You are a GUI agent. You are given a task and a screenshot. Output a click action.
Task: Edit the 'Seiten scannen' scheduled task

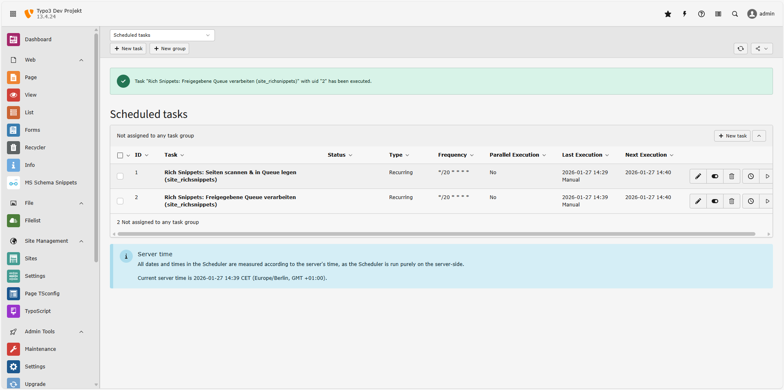click(698, 176)
